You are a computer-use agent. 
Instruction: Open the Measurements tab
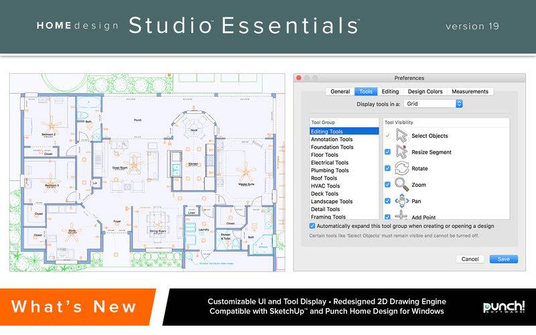click(x=470, y=91)
